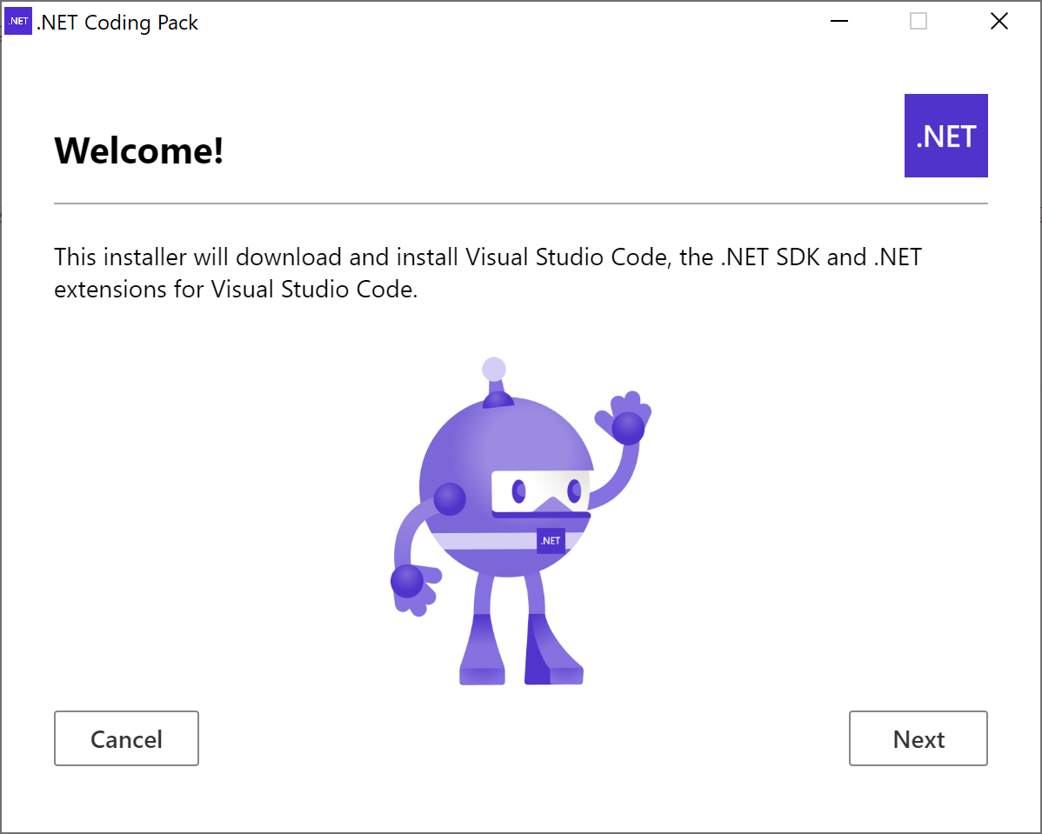Close the .NET Coding Pack window

coord(999,21)
